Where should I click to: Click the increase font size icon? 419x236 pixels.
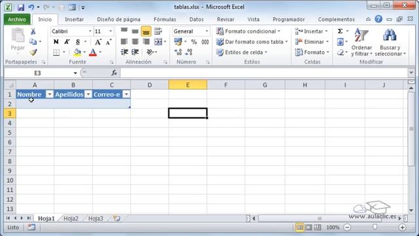click(x=98, y=42)
